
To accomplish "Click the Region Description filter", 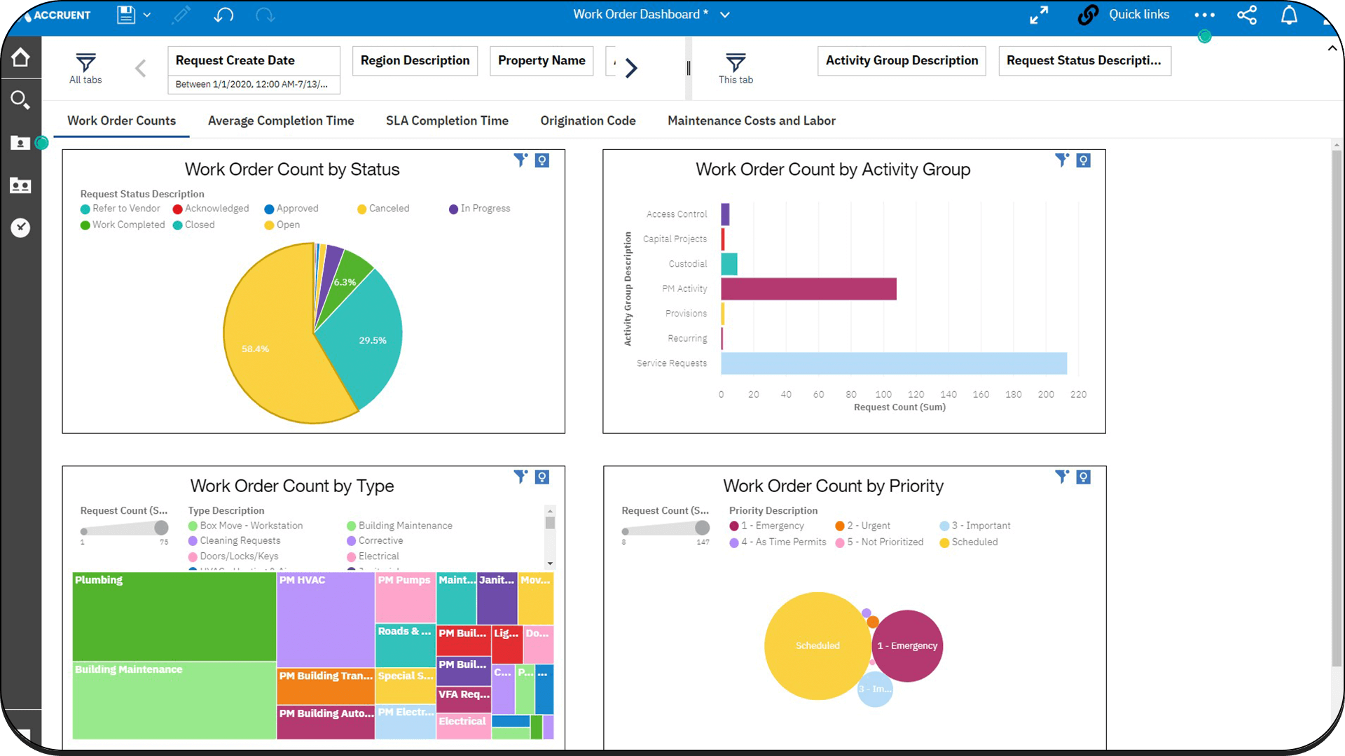I will coord(415,61).
